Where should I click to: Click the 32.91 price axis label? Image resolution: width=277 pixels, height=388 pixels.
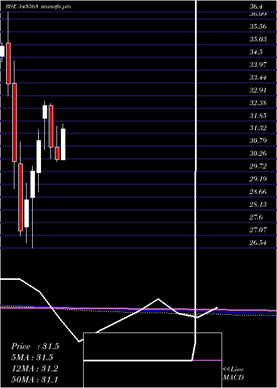click(x=258, y=90)
